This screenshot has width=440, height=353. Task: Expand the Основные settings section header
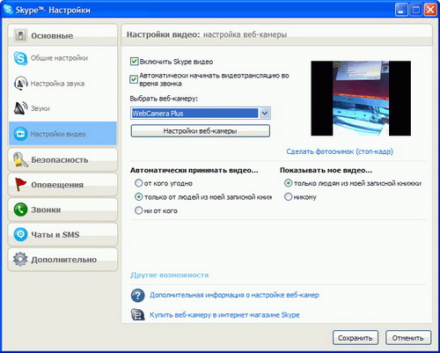(62, 35)
